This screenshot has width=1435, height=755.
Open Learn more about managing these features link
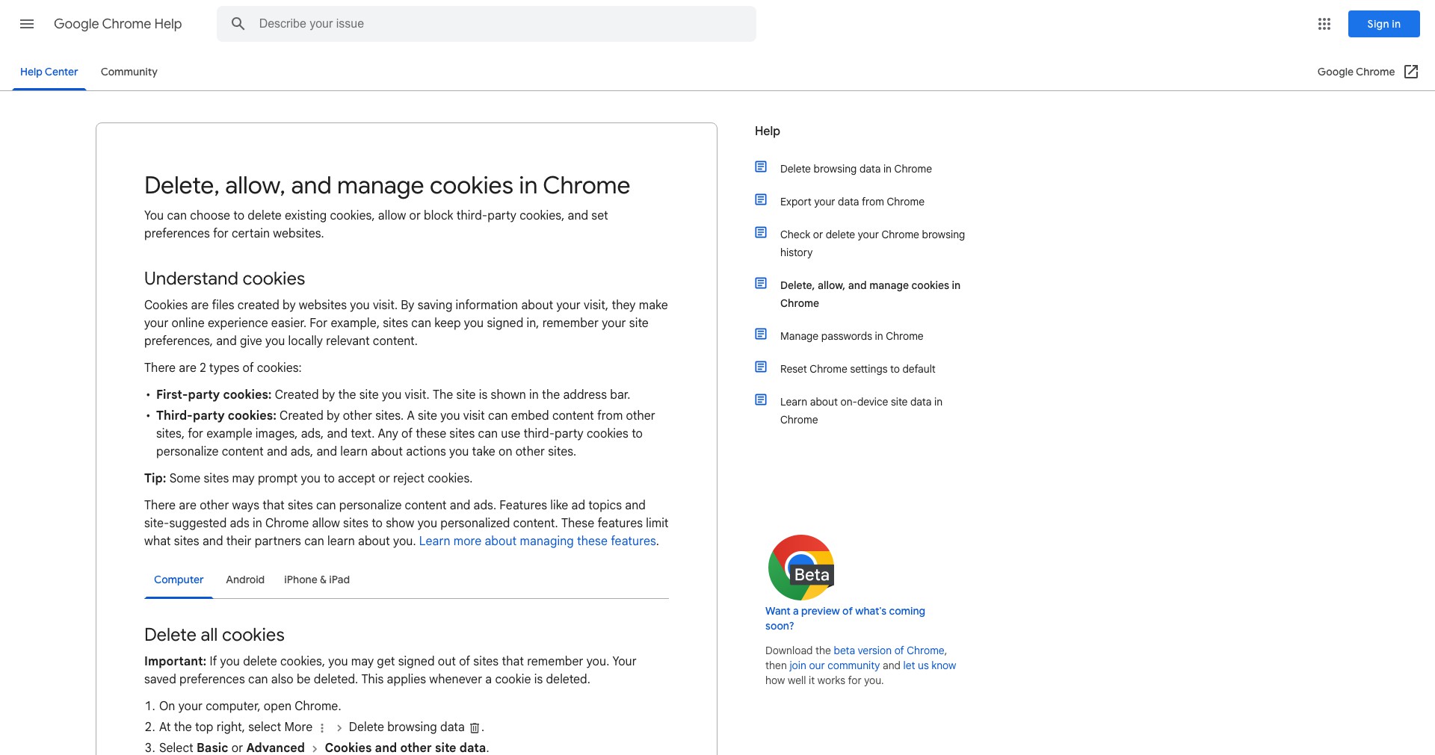tap(537, 541)
